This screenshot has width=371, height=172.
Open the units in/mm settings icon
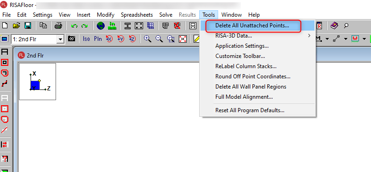click(x=112, y=25)
